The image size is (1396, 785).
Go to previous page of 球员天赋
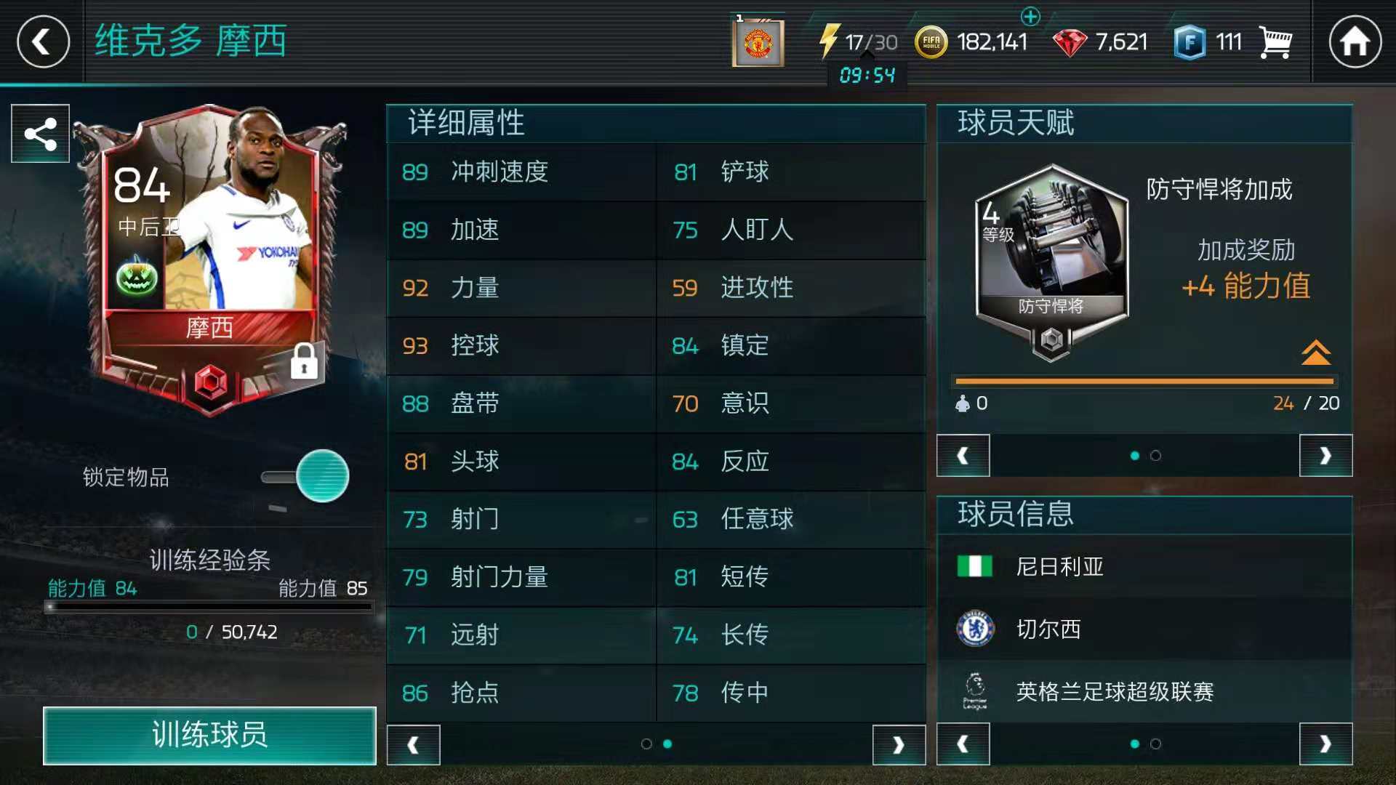point(963,456)
